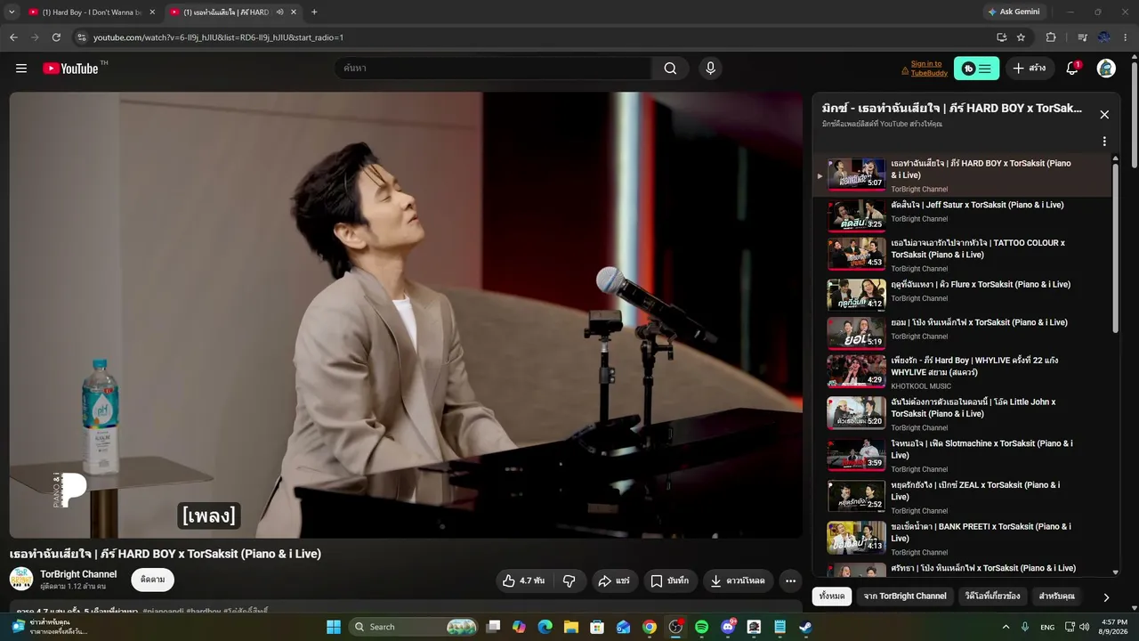
Task: Click the taskbar Search box
Action: (x=414, y=627)
